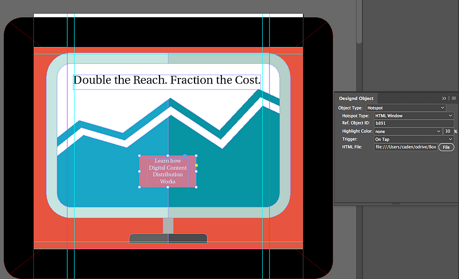Click the highlight opacity field showing 30
The width and height of the screenshot is (459, 279).
coord(448,131)
